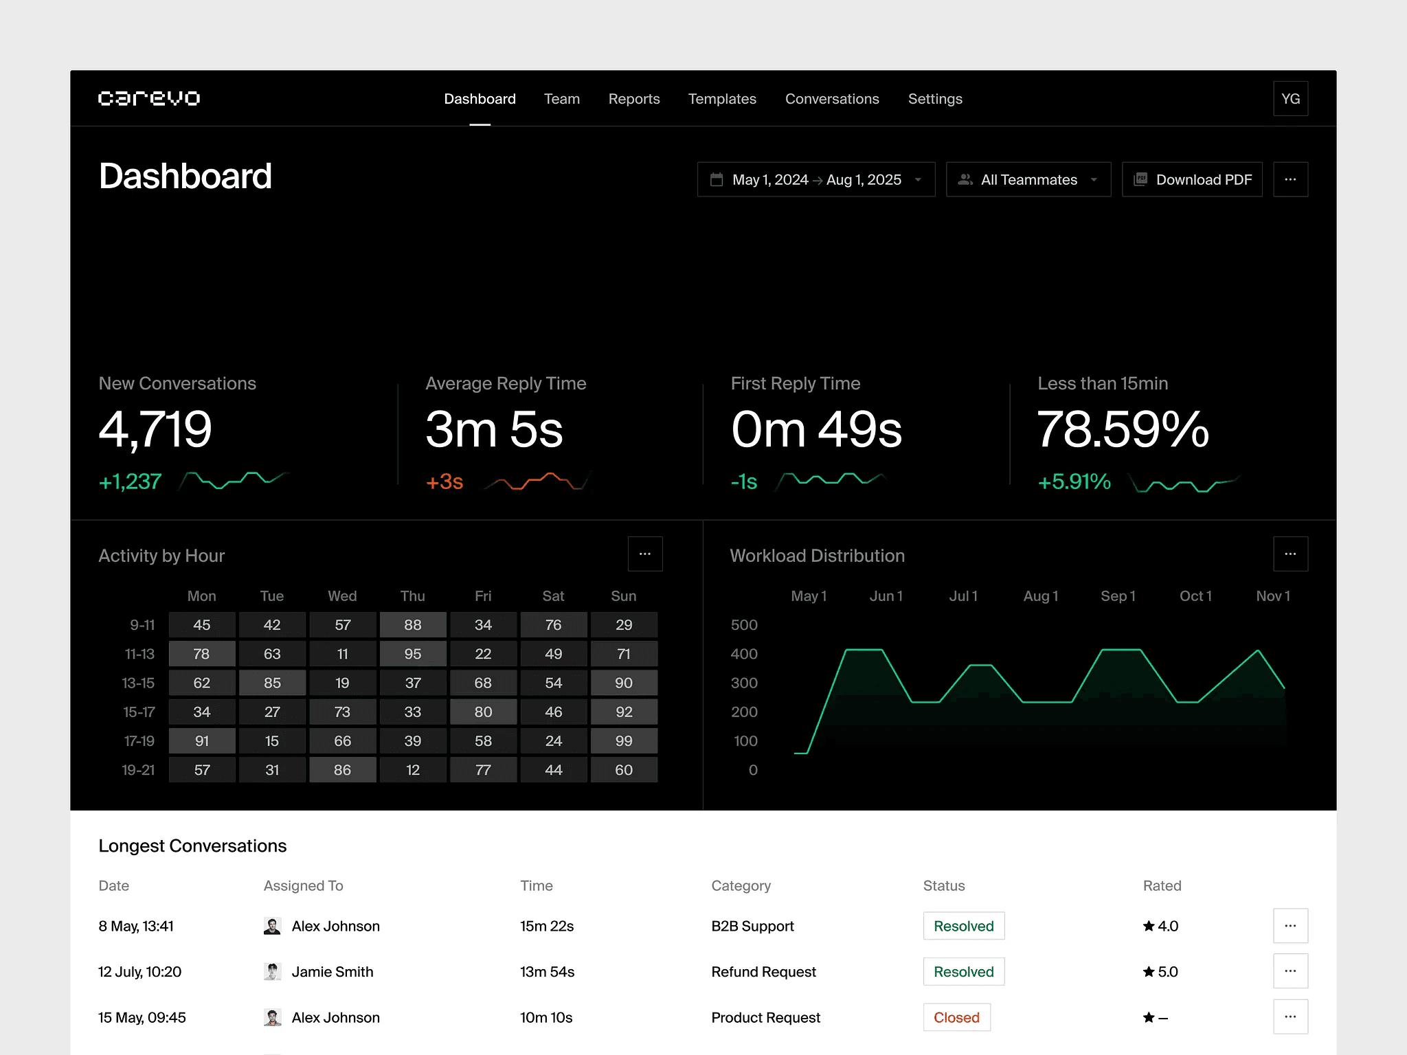1407x1055 pixels.
Task: Open the Settings nav item
Action: click(x=934, y=99)
